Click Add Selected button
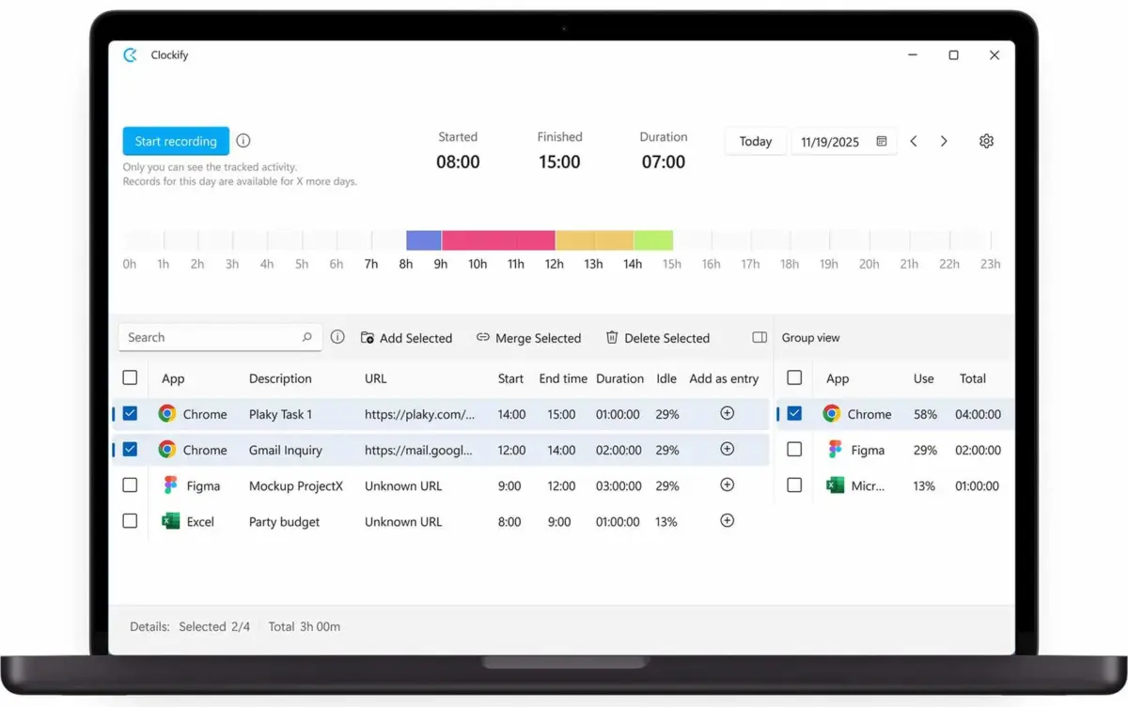 406,338
